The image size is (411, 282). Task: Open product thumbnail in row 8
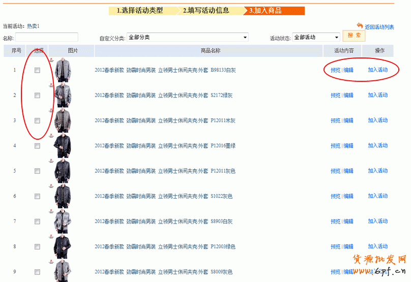[x=62, y=246]
